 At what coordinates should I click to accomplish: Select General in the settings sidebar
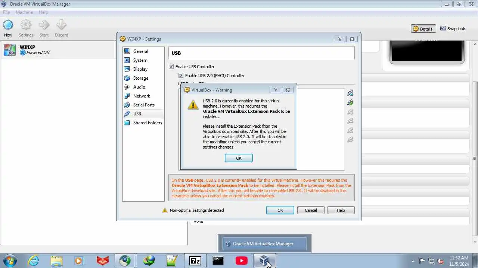point(143,51)
